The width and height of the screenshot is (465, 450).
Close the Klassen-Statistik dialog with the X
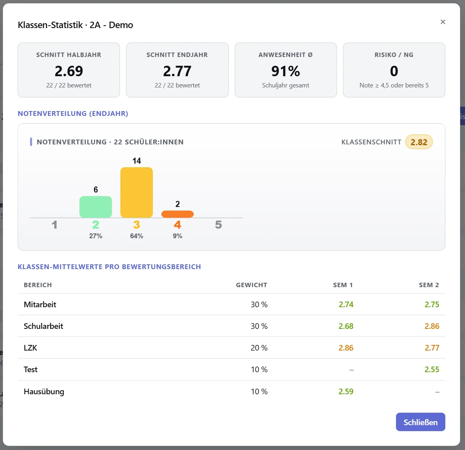(x=443, y=22)
